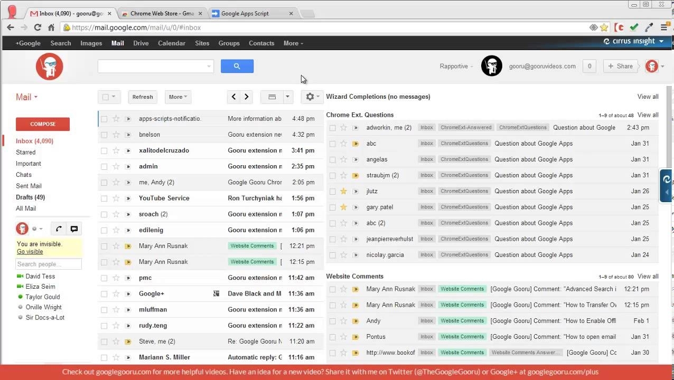
Task: Open the Drafts (49) folder
Action: point(30,197)
